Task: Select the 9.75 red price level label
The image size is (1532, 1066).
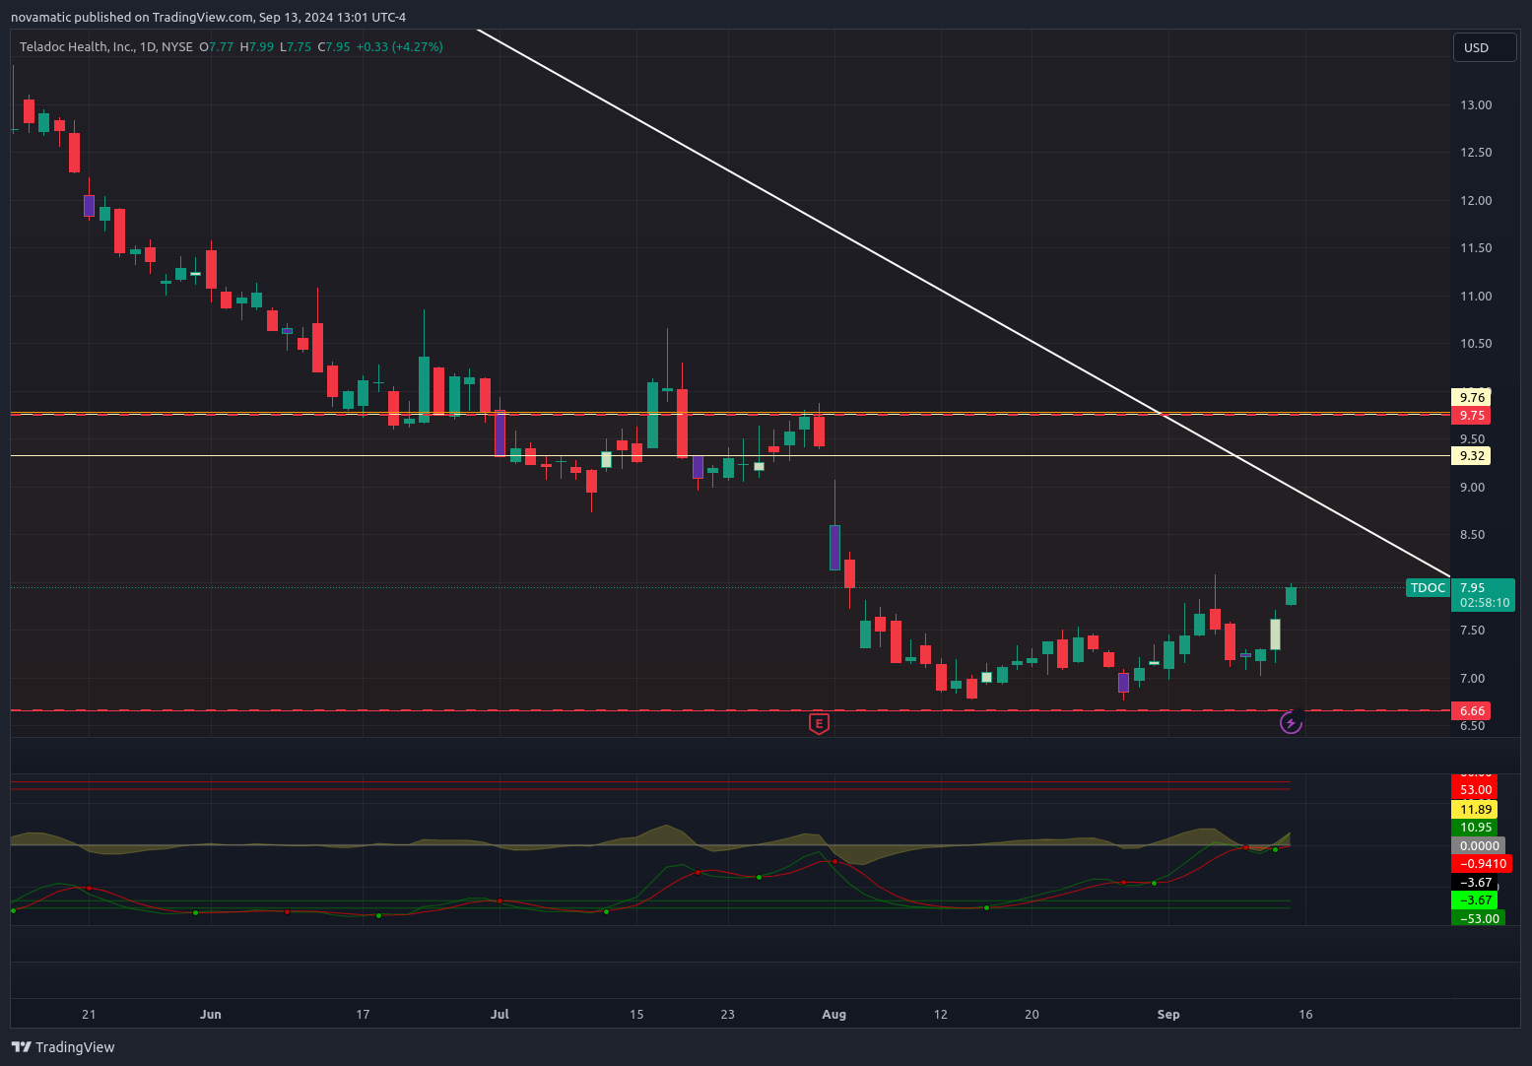Action: (1472, 416)
